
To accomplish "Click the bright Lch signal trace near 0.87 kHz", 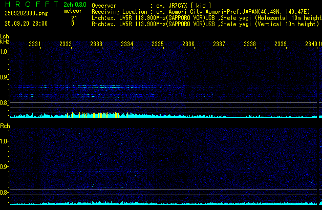I will pos(77,86).
